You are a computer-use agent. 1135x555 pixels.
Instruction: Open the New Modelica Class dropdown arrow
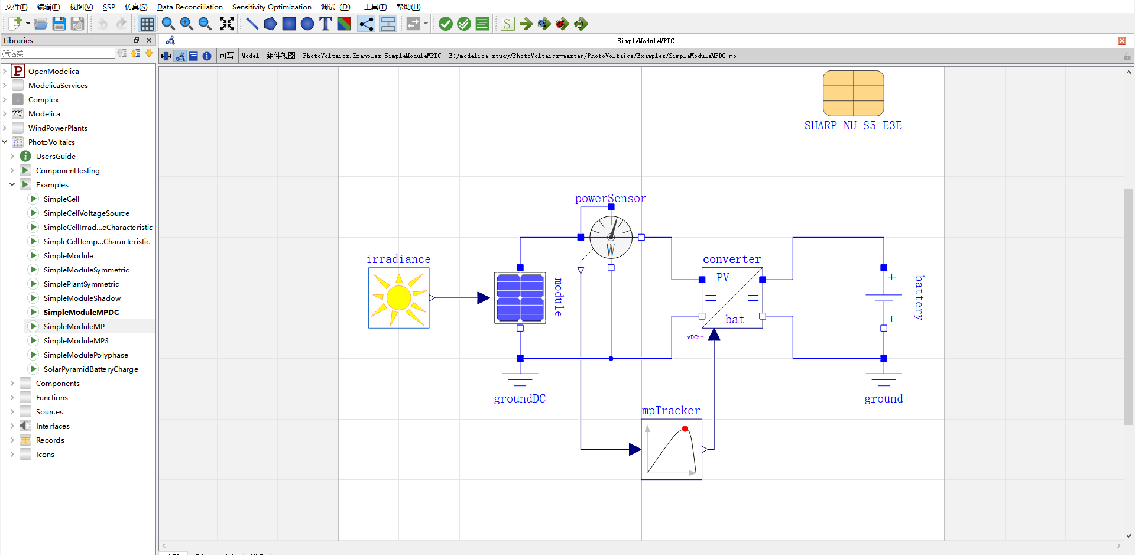click(x=28, y=24)
